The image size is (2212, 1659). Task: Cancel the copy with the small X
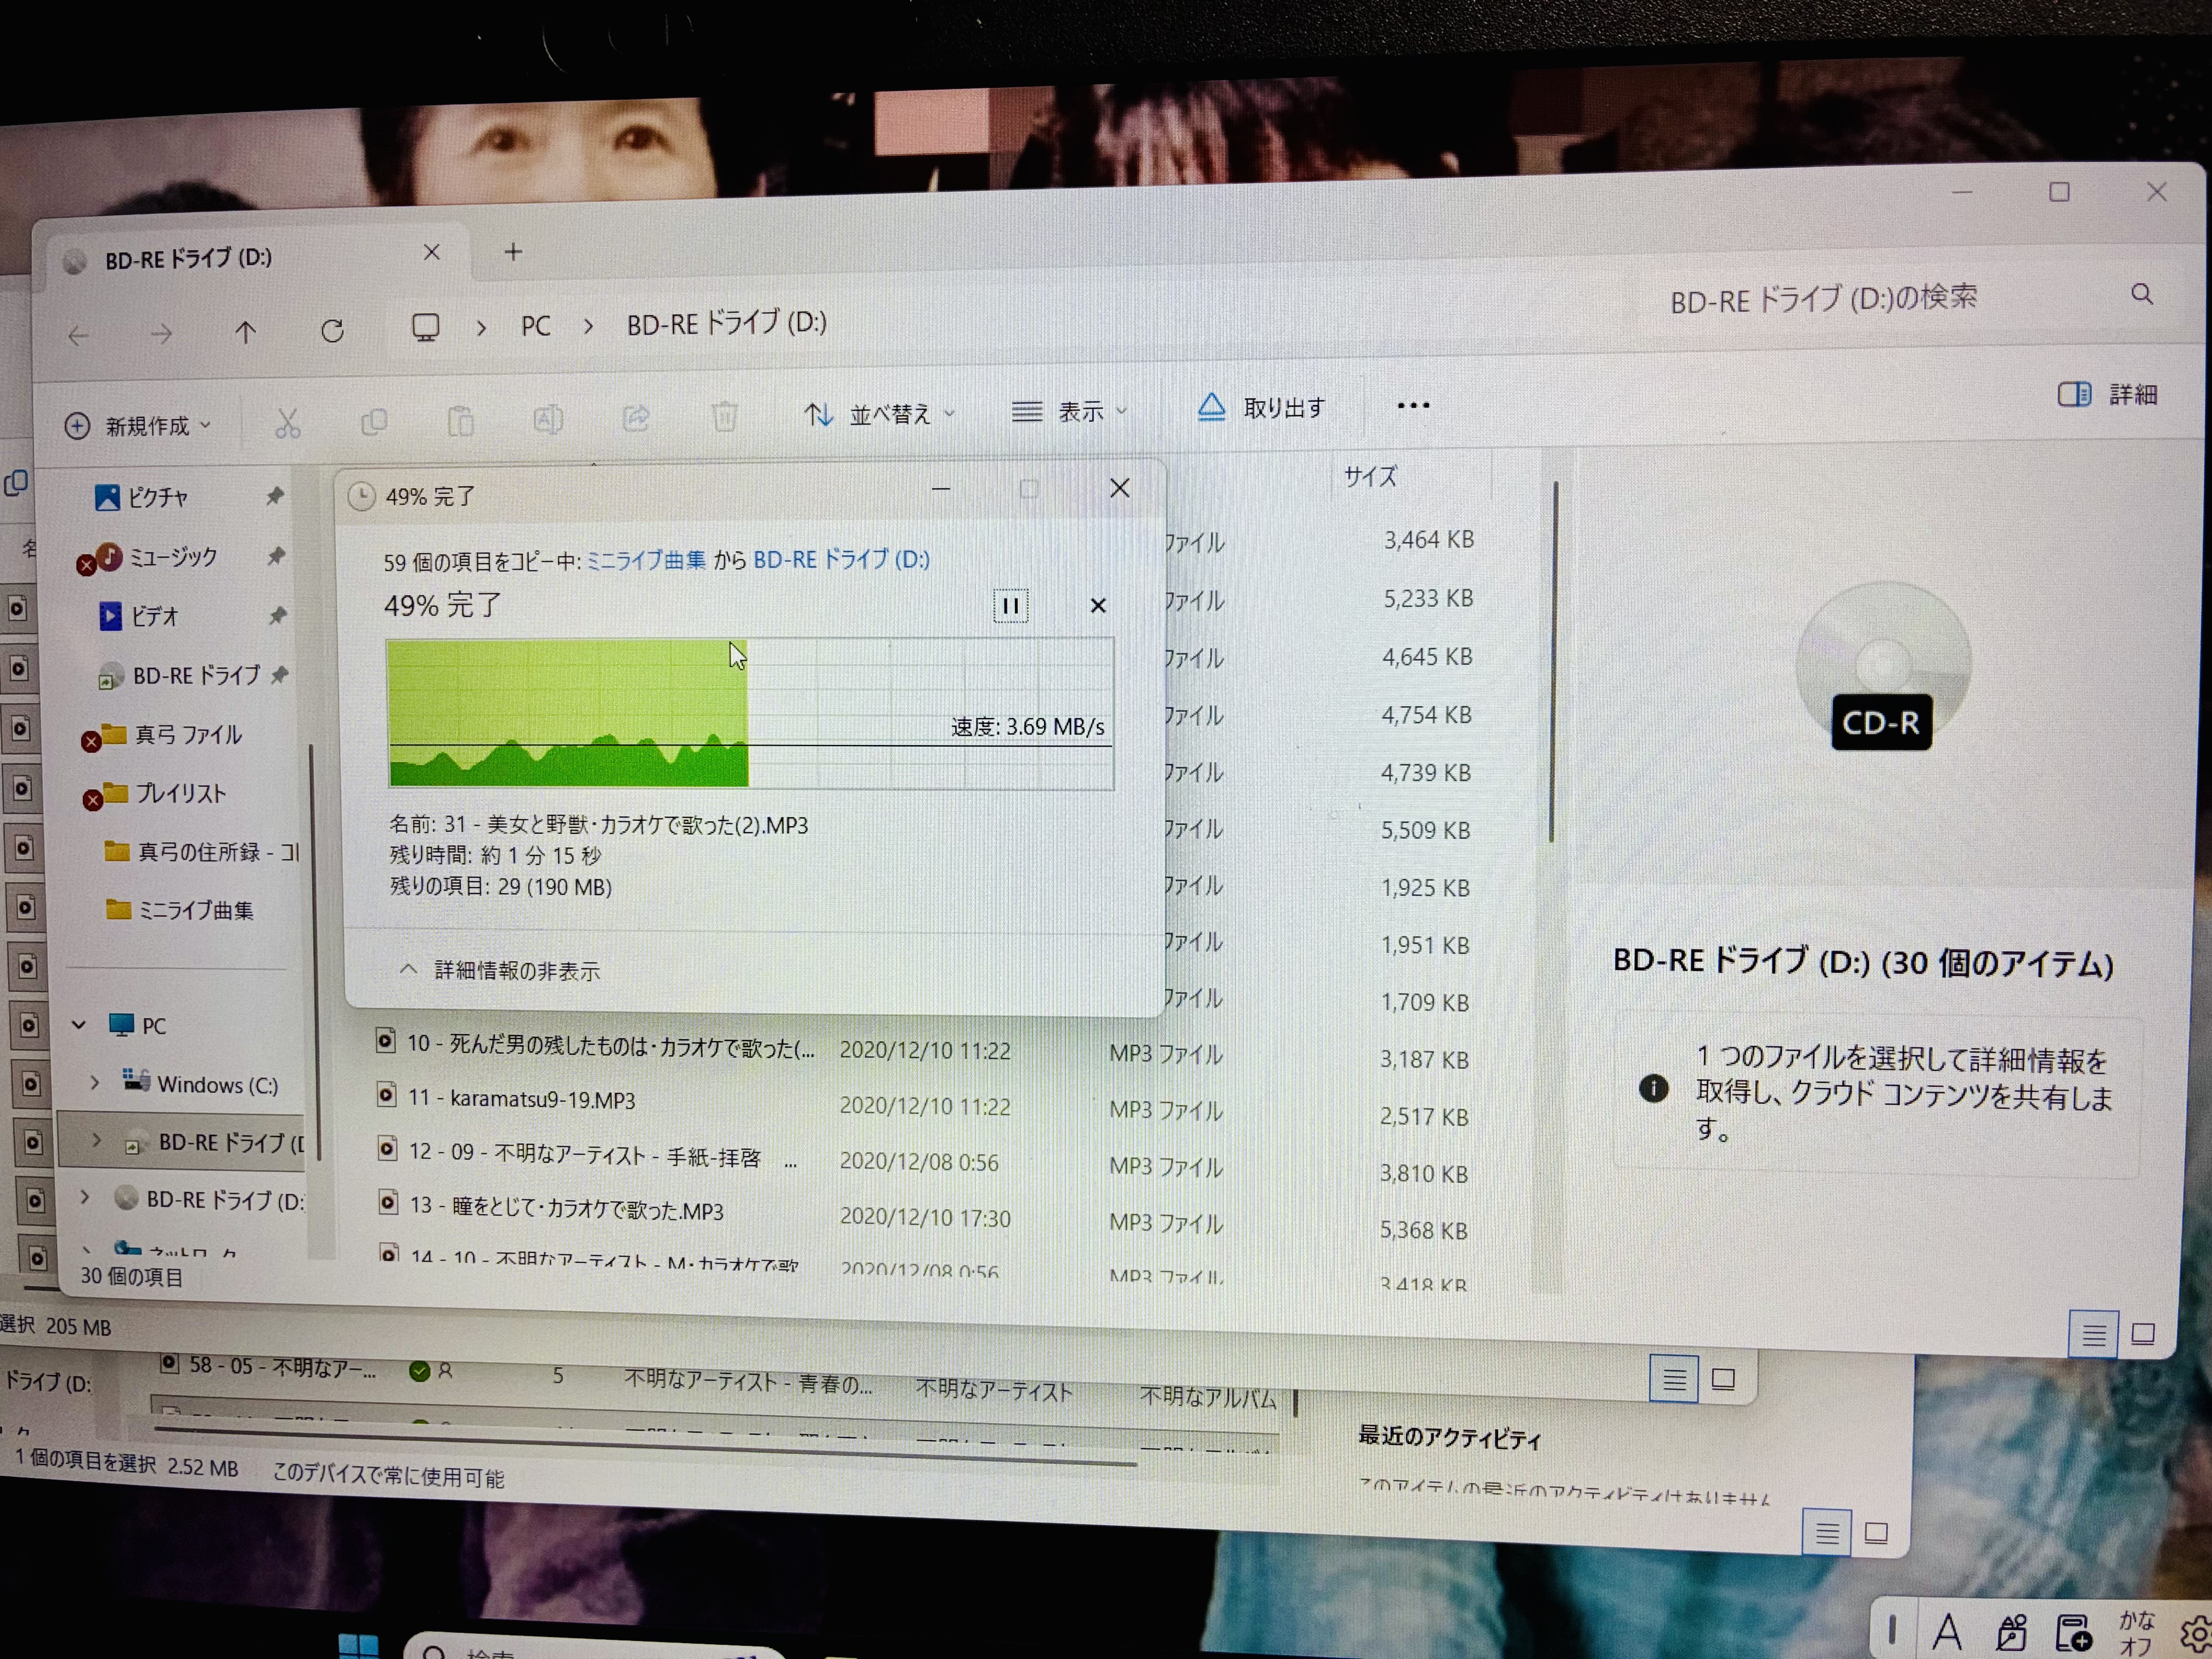click(1098, 606)
